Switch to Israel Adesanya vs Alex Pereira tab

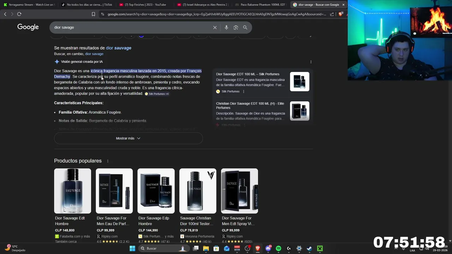(x=202, y=5)
